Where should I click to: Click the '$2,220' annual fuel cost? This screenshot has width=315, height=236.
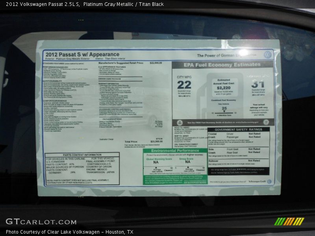[x=224, y=88]
